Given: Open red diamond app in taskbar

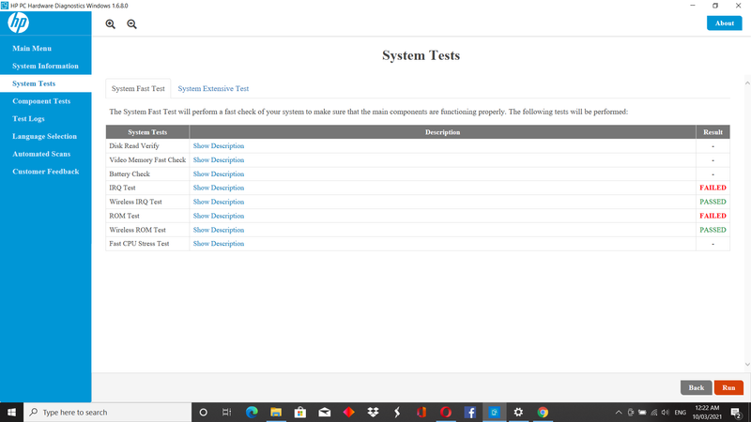Looking at the screenshot, I should click(x=348, y=412).
